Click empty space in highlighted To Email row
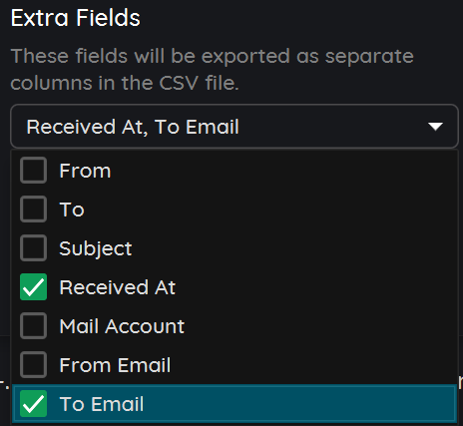 click(x=299, y=404)
